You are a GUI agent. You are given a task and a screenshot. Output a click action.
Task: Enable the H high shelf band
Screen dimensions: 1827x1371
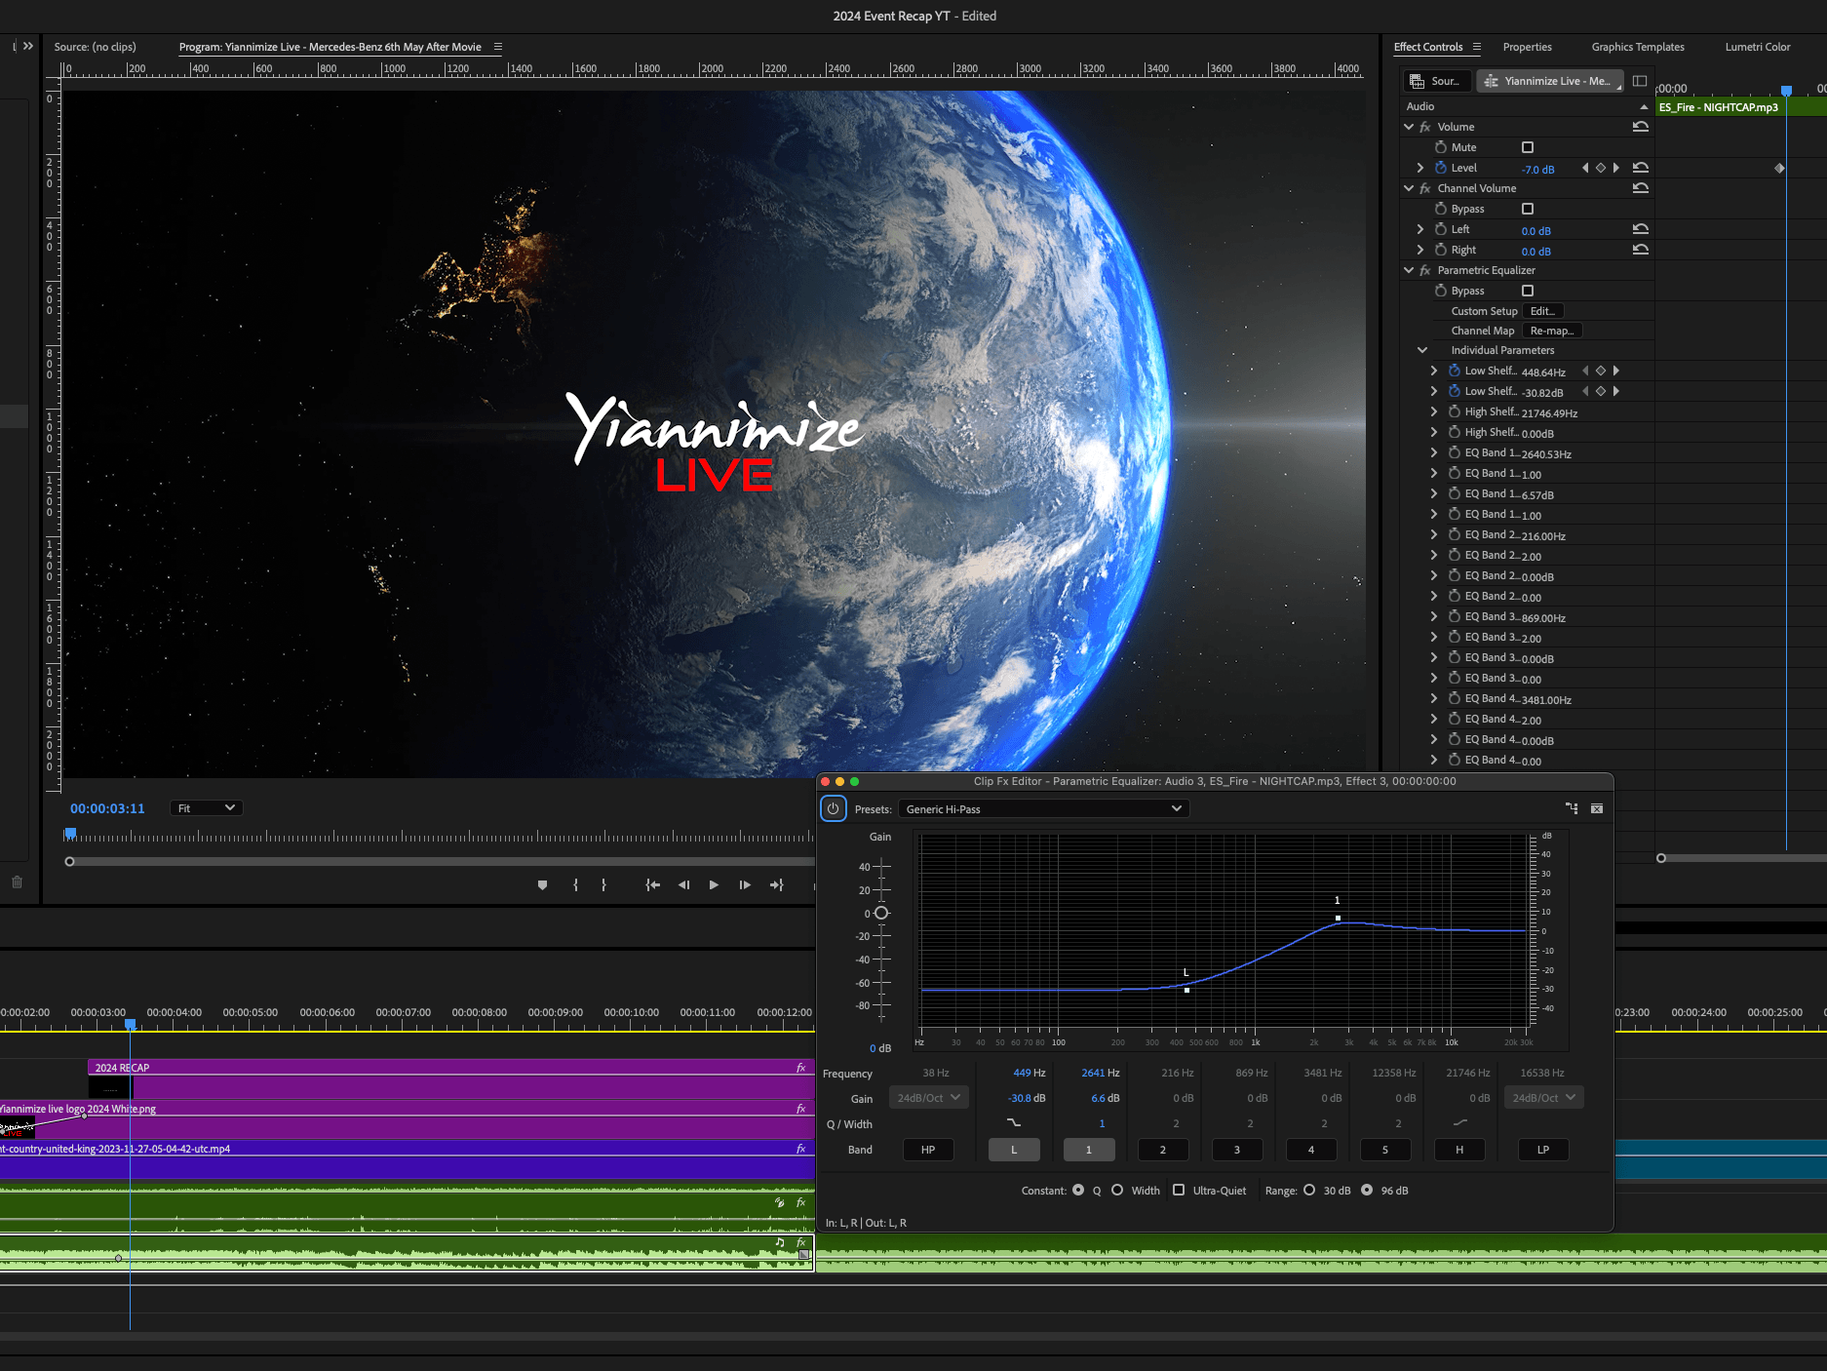(1459, 1150)
